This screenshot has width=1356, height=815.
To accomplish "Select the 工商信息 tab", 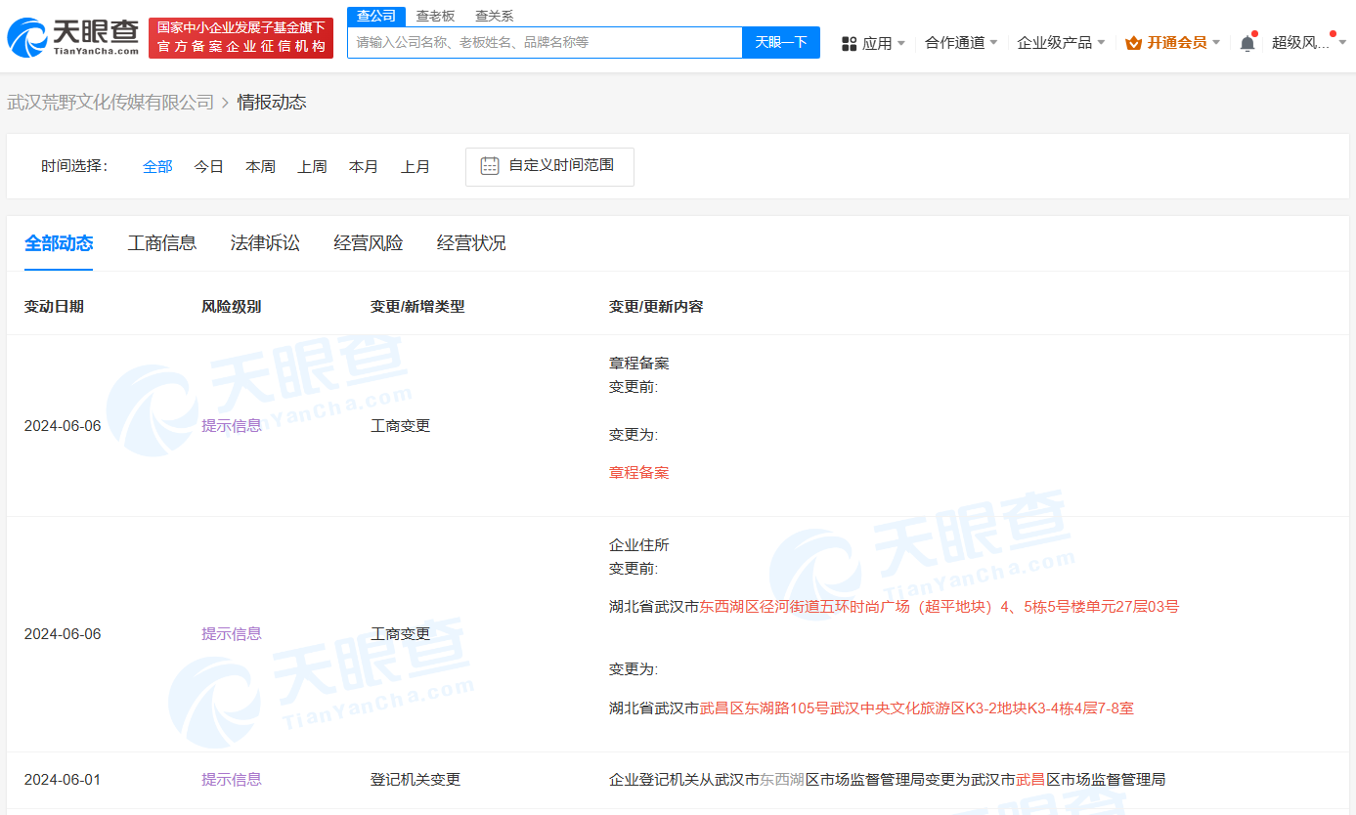I will coord(162,243).
